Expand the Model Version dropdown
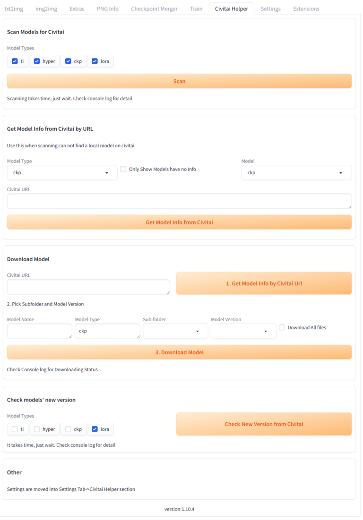The width and height of the screenshot is (363, 520). coord(243,331)
